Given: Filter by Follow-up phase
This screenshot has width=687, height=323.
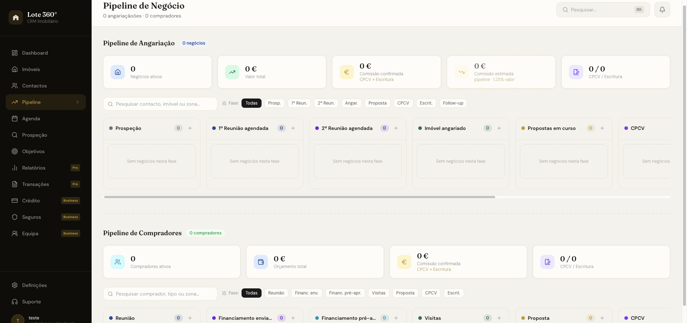Looking at the screenshot, I should point(453,103).
